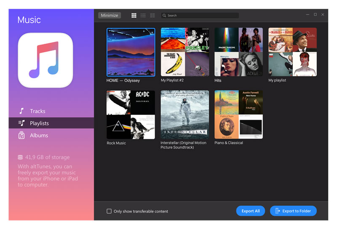Click the search magnifier icon
337x229 pixels.
click(164, 16)
